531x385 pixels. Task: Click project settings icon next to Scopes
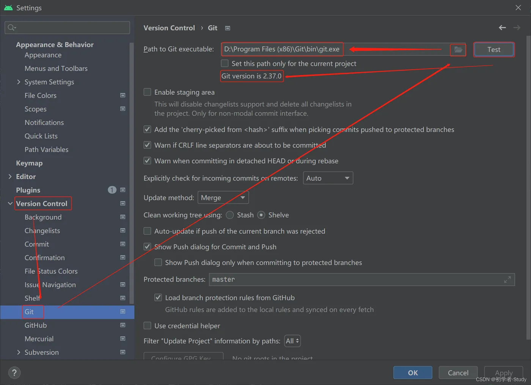(123, 109)
